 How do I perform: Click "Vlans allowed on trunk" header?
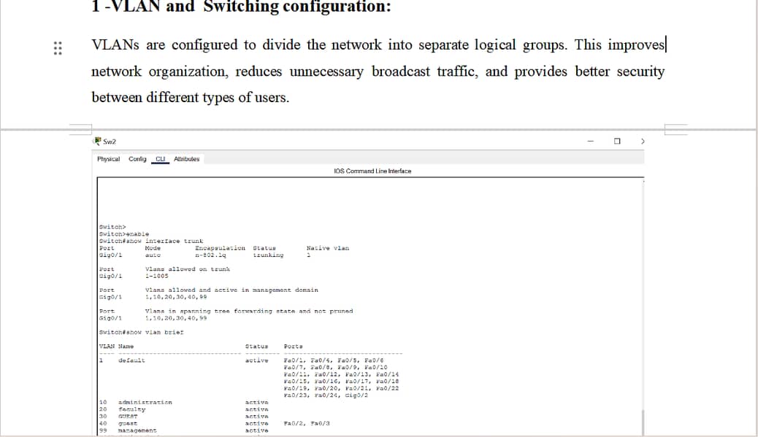tap(188, 269)
